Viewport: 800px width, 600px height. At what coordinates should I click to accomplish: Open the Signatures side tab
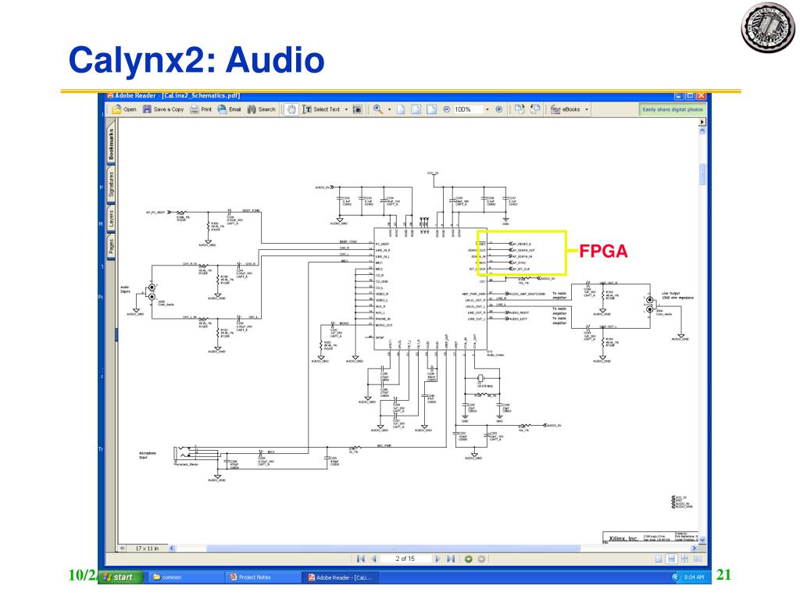click(x=111, y=184)
